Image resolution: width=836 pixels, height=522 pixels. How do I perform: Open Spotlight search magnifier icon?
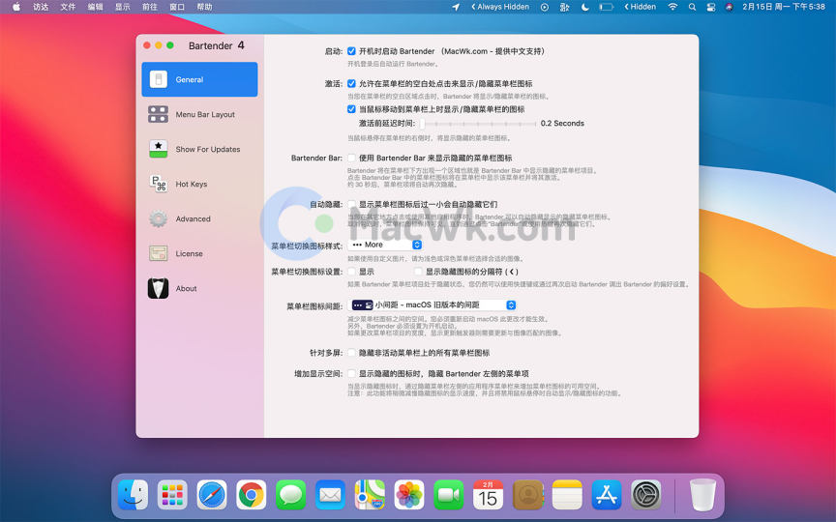(x=692, y=7)
